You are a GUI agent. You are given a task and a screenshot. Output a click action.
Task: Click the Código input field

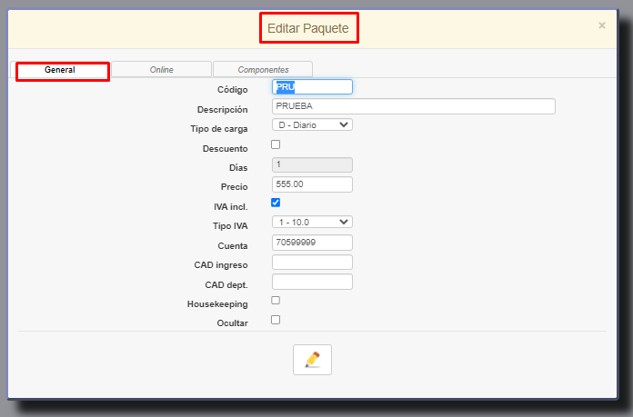click(x=312, y=87)
